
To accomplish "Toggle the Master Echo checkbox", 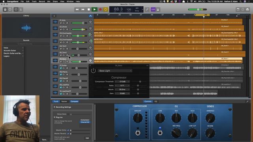I will click(68, 130).
